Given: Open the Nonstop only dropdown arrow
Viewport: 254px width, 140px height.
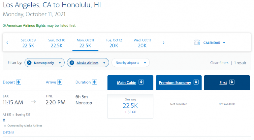Looking at the screenshot, I should click(x=60, y=63).
